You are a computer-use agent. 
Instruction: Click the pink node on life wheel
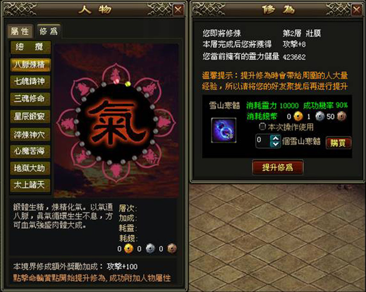116,81
